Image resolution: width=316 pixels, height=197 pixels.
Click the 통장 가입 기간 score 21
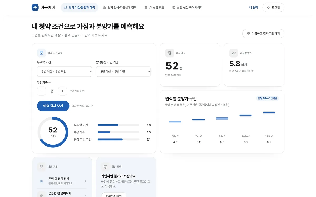[x=149, y=139]
